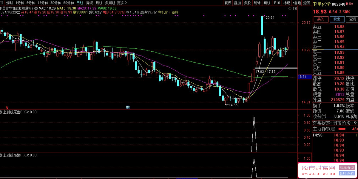Screen dimensions: 358x179
Task: Click the 20.54 high price marker
Action: tap(270, 18)
